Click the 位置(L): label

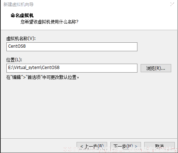(14, 60)
